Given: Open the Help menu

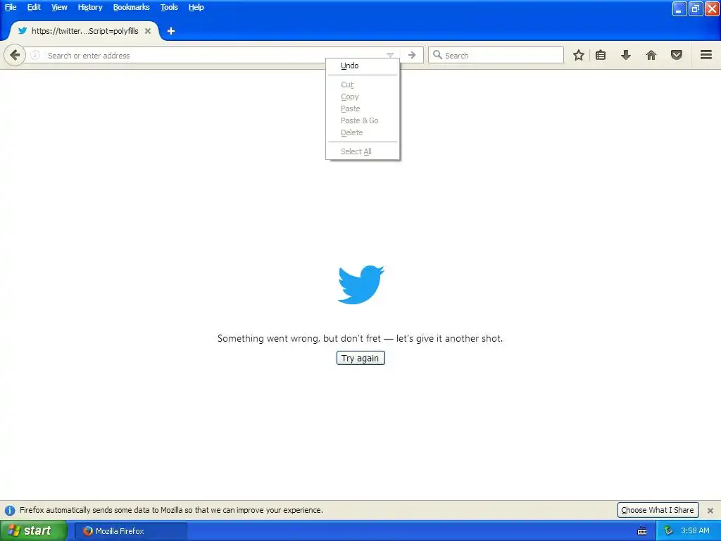Looking at the screenshot, I should [x=196, y=7].
